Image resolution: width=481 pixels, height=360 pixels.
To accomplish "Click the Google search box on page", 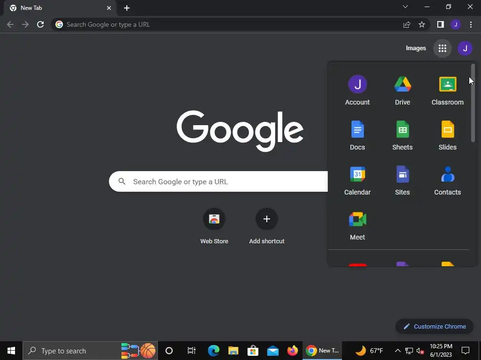I will click(218, 181).
